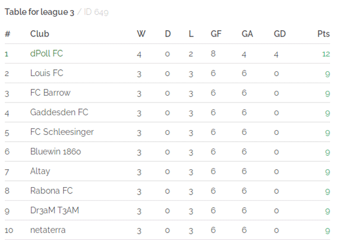Click the W wins column header

coord(141,34)
